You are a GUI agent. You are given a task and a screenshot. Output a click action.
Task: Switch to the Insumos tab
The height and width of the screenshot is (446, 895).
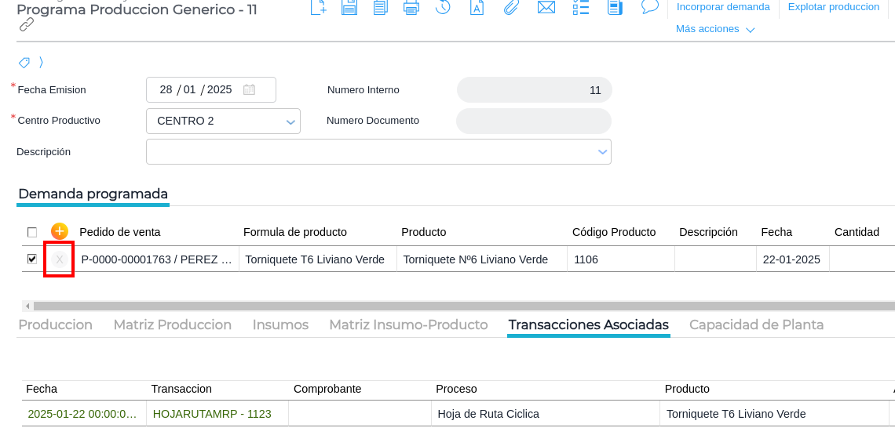pyautogui.click(x=280, y=325)
